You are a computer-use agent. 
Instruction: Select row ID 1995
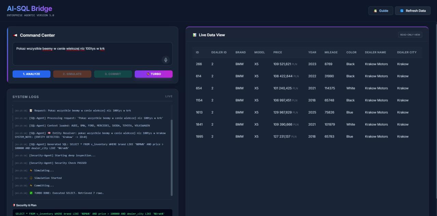tap(307, 136)
